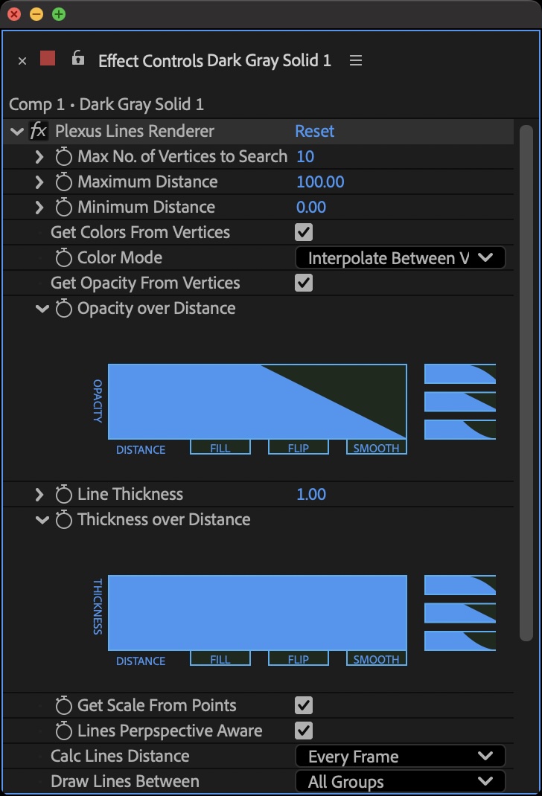The image size is (542, 796).
Task: Select second opacity curve preset thumbnail
Action: point(459,402)
